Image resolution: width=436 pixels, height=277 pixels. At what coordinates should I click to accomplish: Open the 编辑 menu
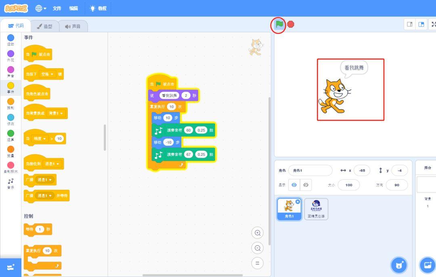tap(74, 8)
